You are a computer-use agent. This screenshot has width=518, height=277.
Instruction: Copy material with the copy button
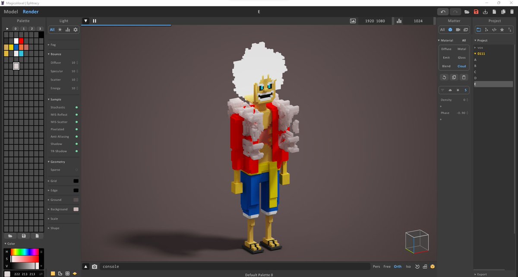click(454, 77)
